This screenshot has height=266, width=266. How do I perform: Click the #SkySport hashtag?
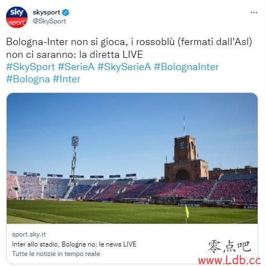point(31,67)
